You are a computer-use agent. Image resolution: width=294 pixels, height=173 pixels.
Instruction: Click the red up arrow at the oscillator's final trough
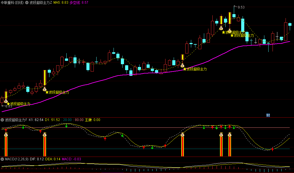coord(273,149)
